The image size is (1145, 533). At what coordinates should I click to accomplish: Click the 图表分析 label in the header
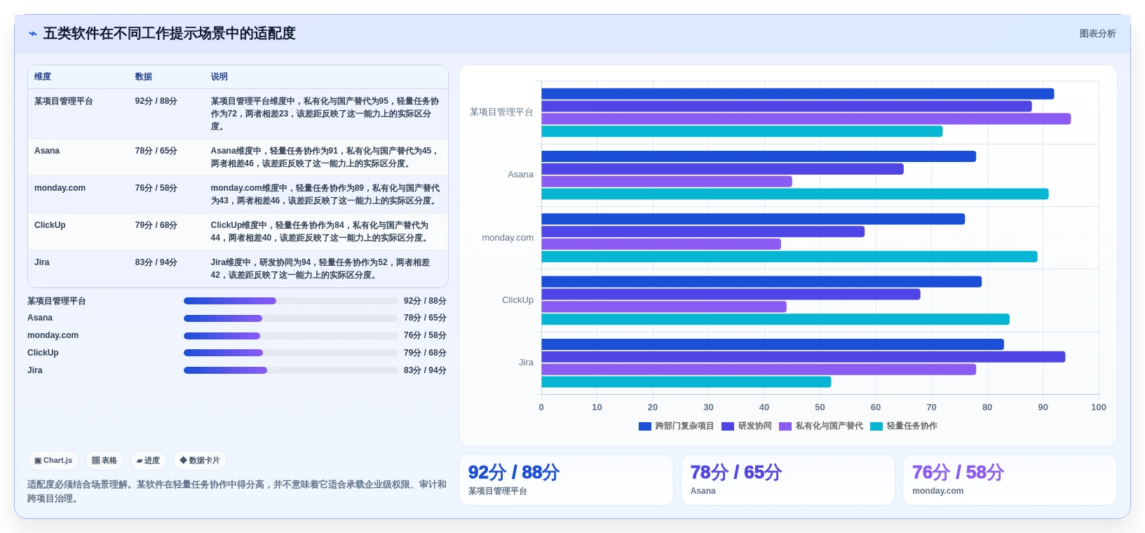click(1097, 34)
